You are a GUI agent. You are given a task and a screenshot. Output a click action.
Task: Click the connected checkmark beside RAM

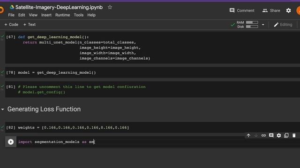(x=232, y=25)
